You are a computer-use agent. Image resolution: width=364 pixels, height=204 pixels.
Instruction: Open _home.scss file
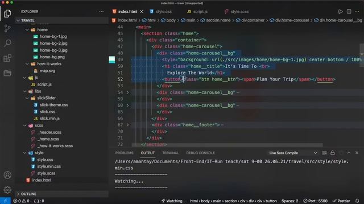click(x=48, y=139)
